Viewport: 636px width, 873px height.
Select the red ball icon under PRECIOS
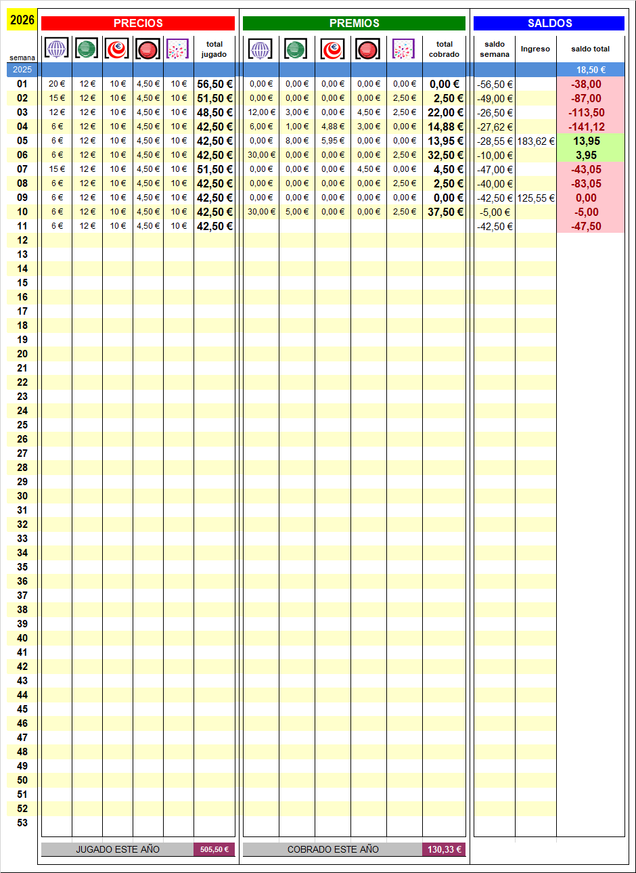147,49
